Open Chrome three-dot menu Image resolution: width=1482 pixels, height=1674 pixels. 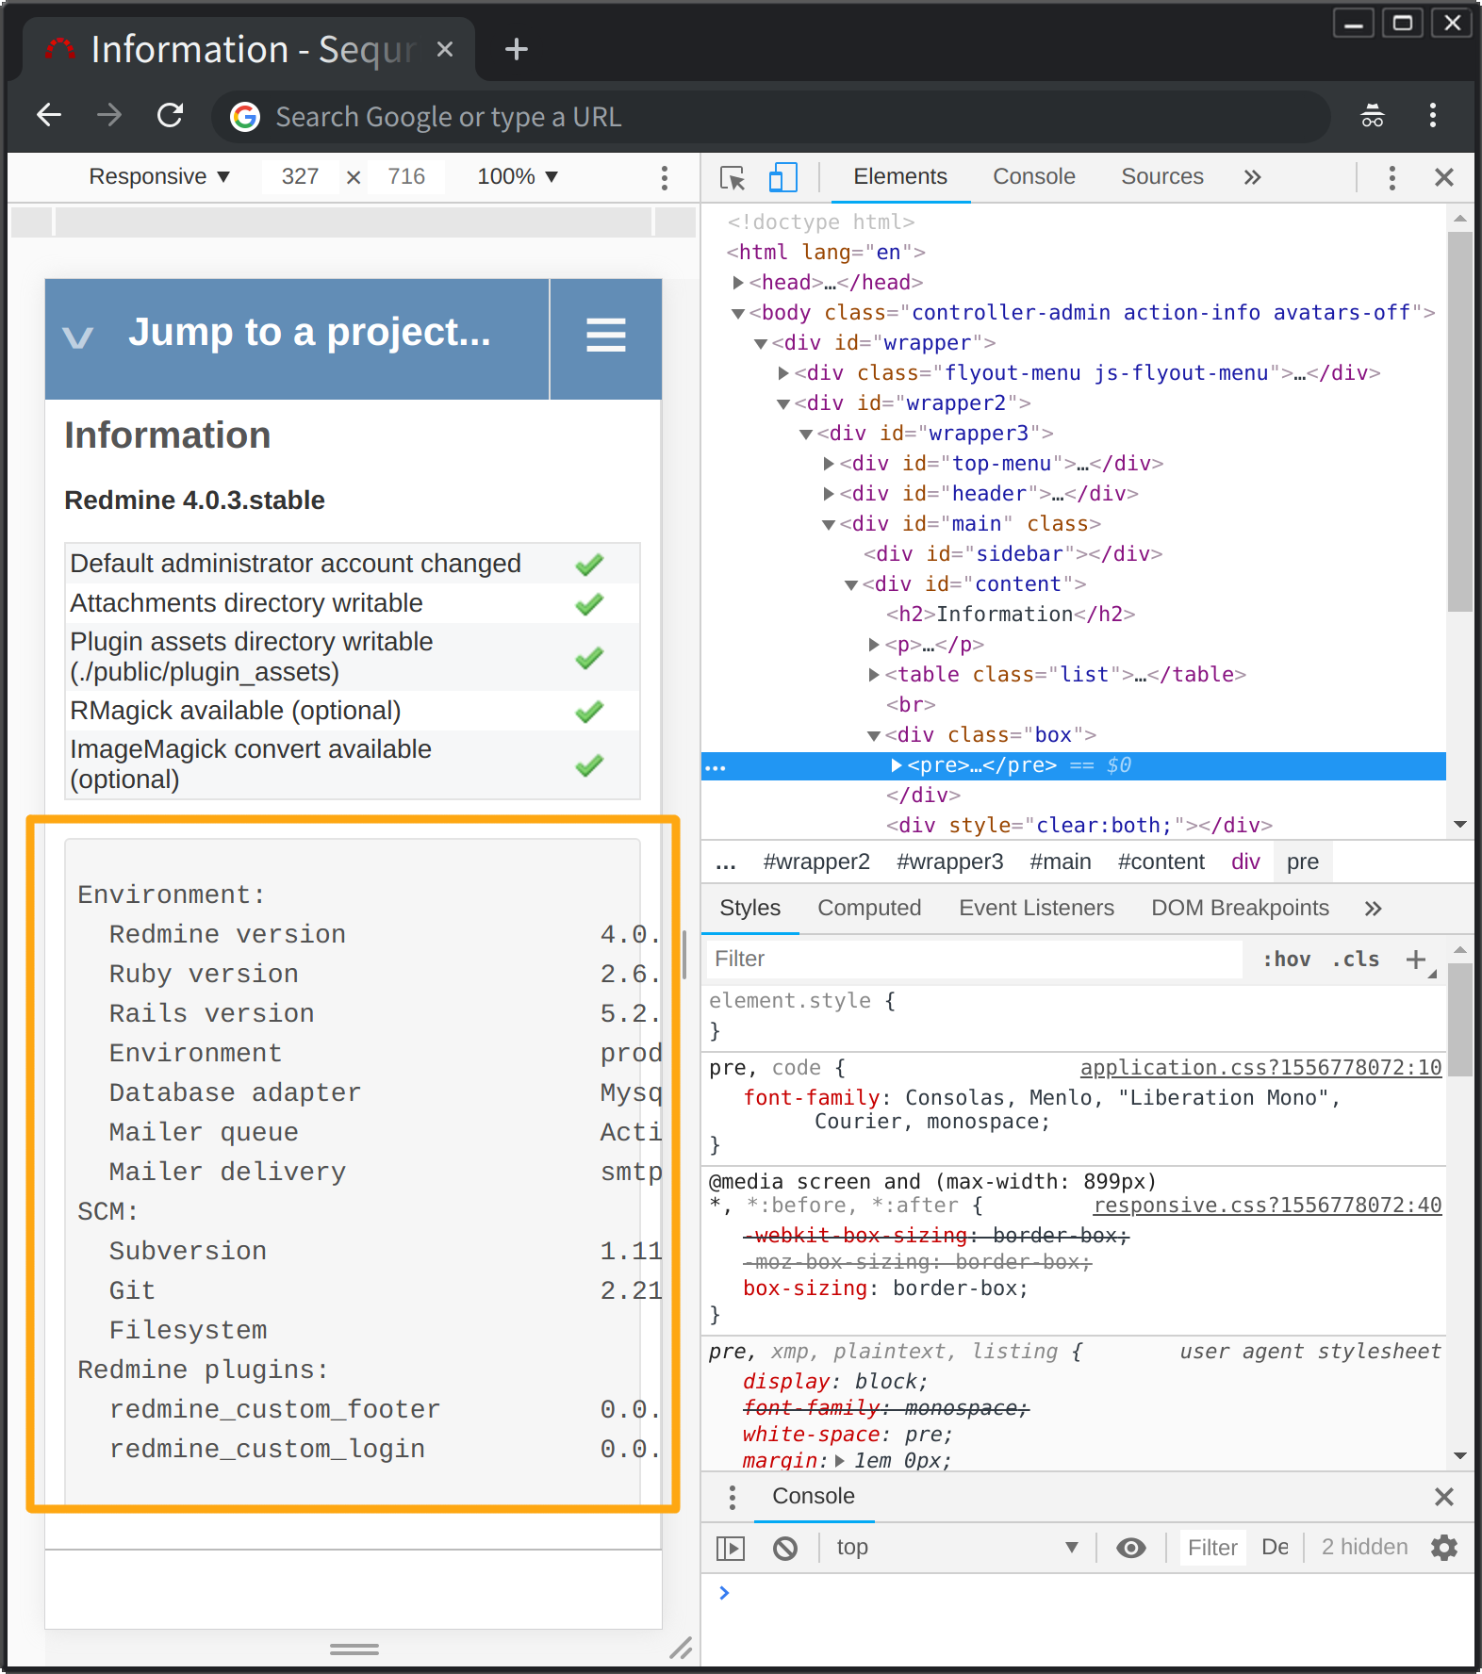coord(1433,116)
